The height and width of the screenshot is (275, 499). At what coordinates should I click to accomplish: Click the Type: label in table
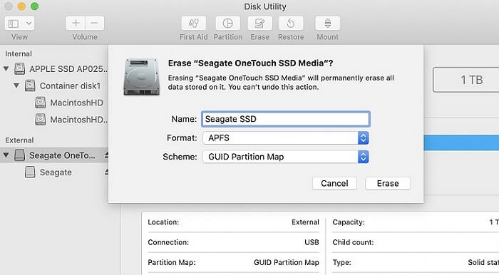coord(341,262)
